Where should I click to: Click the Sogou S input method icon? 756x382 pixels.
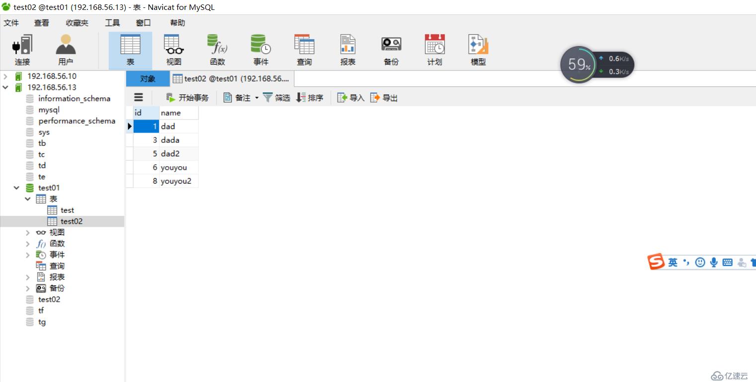click(x=656, y=261)
